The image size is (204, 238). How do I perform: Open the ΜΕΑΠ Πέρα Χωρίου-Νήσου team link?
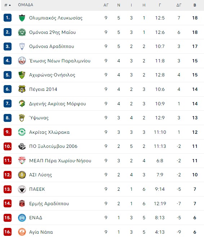(x=60, y=160)
